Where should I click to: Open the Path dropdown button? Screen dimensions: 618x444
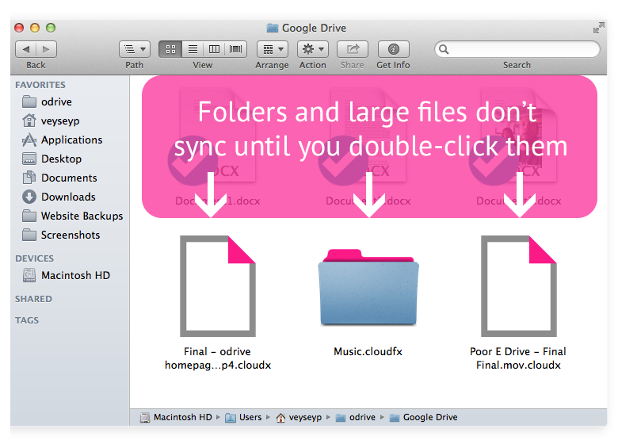coord(135,49)
